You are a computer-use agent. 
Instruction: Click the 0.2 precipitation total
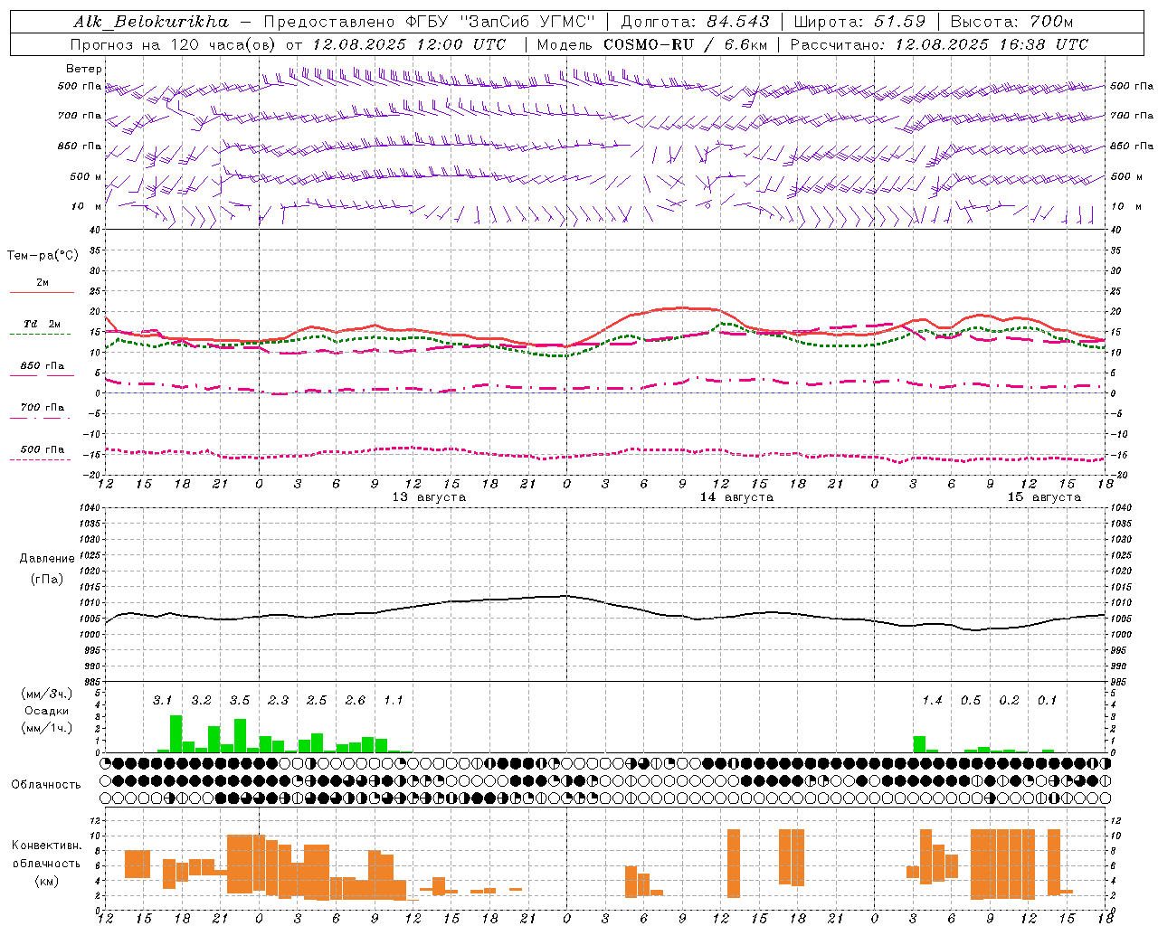point(1009,701)
